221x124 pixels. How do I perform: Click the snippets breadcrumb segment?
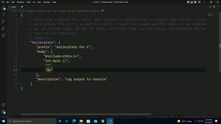point(62,11)
